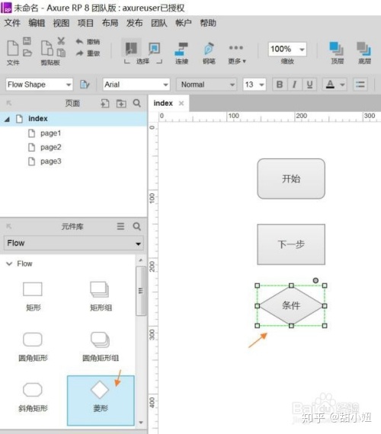Image resolution: width=381 pixels, height=434 pixels.
Task: Click the Cut scissors icon
Action: [61, 41]
